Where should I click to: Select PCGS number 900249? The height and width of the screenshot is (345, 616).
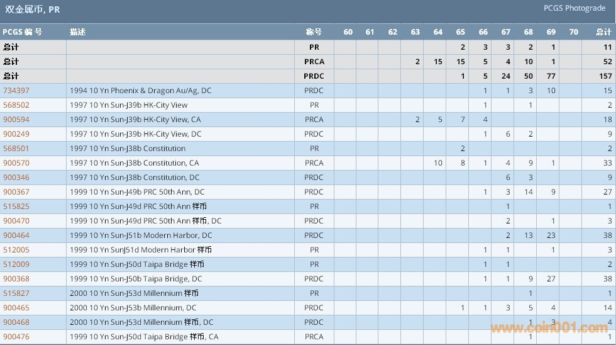[16, 134]
